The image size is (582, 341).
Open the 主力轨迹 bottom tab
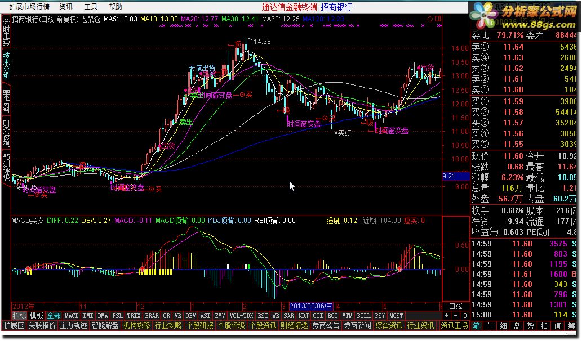pos(73,325)
